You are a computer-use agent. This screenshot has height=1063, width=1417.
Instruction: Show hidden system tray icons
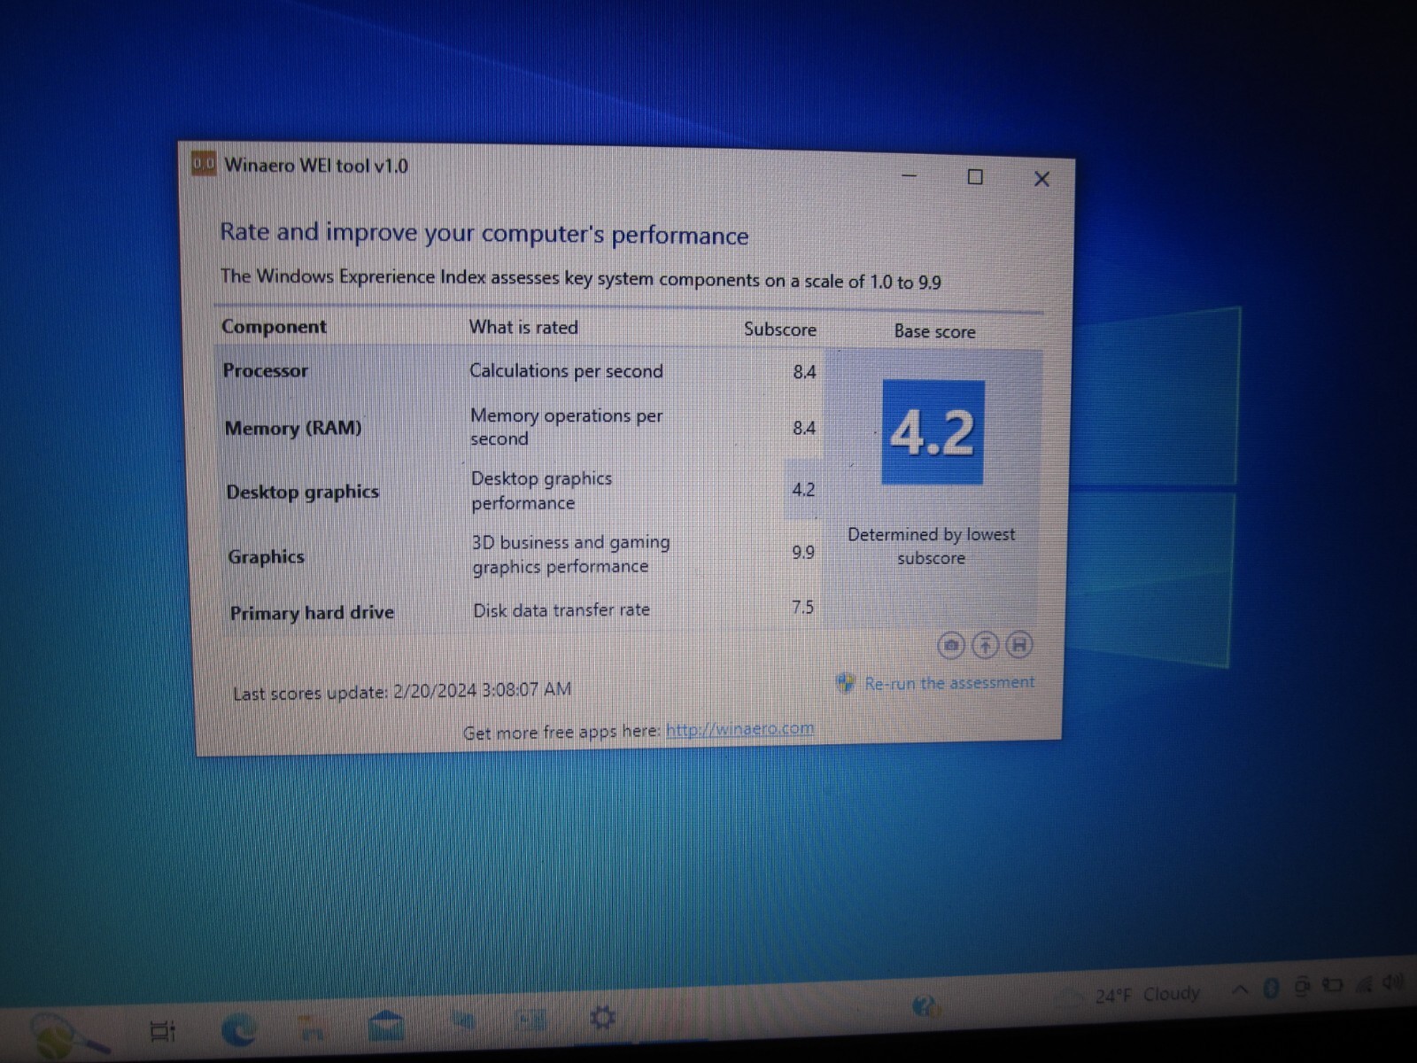pyautogui.click(x=1241, y=990)
